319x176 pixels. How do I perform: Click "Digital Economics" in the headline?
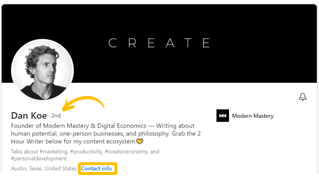tap(122, 126)
